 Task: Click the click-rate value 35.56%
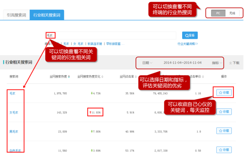pyautogui.click(x=130, y=94)
